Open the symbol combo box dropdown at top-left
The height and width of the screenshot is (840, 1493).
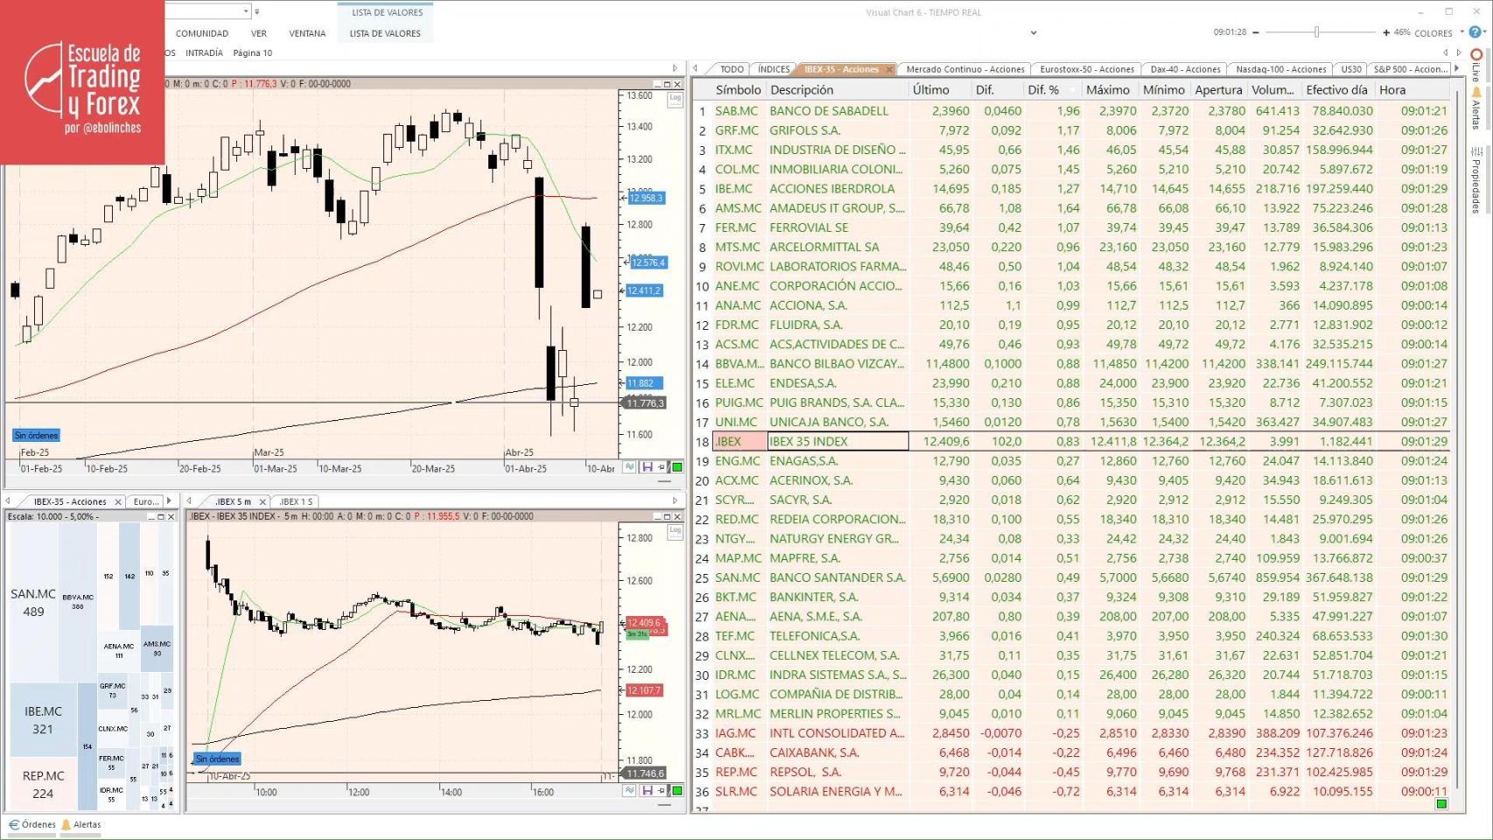[245, 10]
